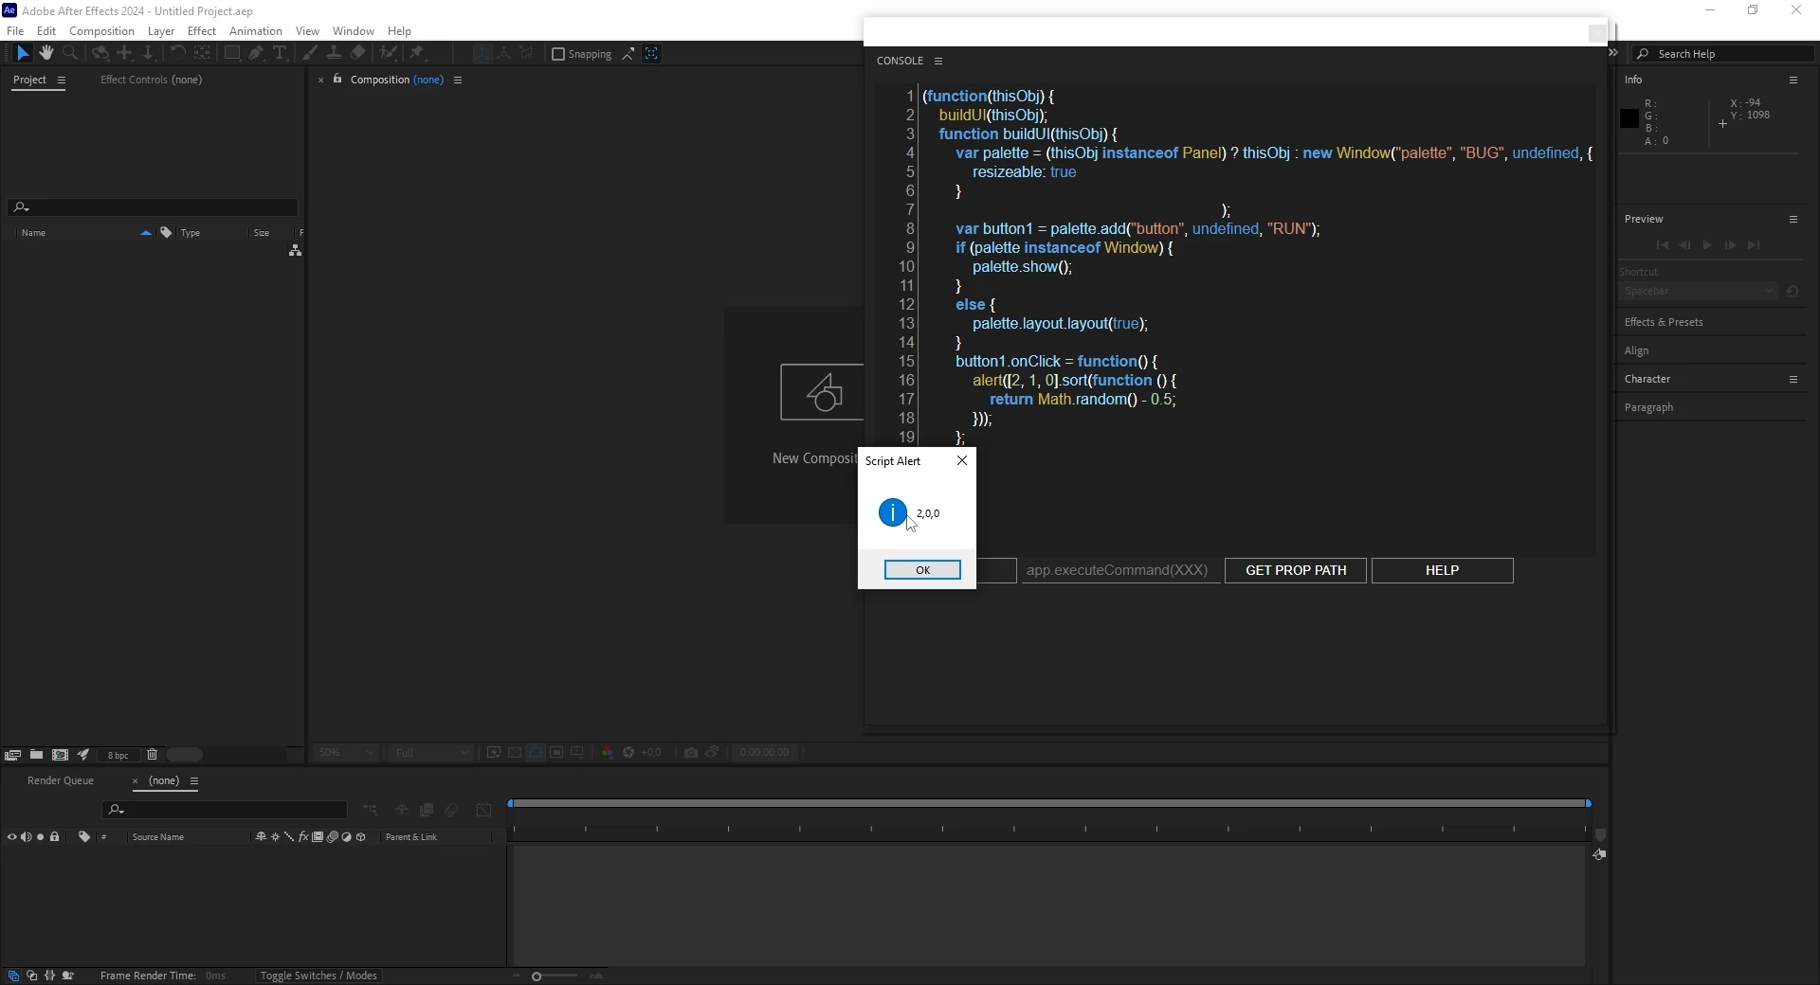
Task: Select the Puppet Pin tool
Action: (x=417, y=54)
